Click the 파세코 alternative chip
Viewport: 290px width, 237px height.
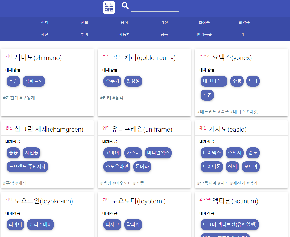tap(113, 224)
